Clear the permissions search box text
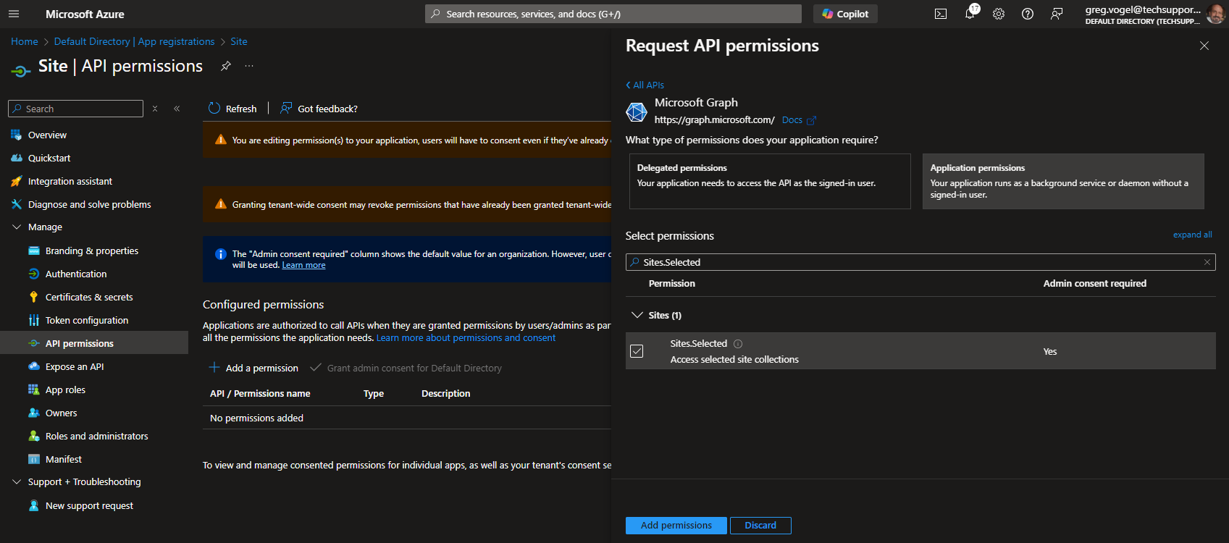Image resolution: width=1229 pixels, height=543 pixels. click(1207, 262)
